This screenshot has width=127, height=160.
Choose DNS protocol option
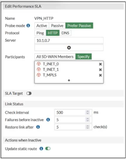click(x=65, y=33)
